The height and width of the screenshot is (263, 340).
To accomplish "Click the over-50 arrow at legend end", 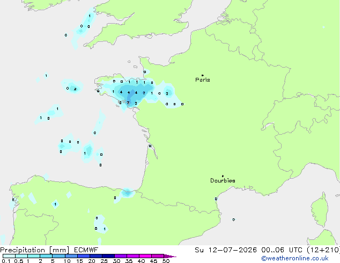I will pyautogui.click(x=170, y=256).
